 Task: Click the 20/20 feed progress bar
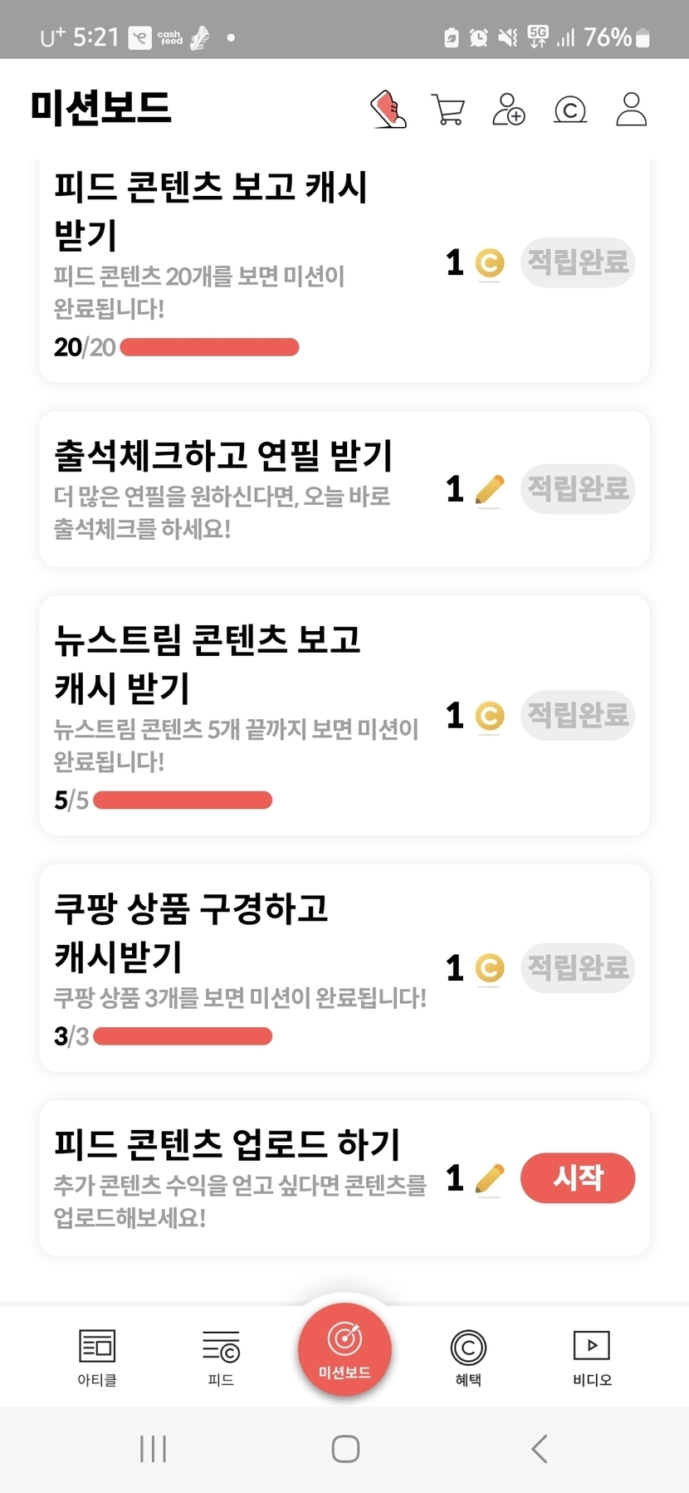[x=209, y=347]
